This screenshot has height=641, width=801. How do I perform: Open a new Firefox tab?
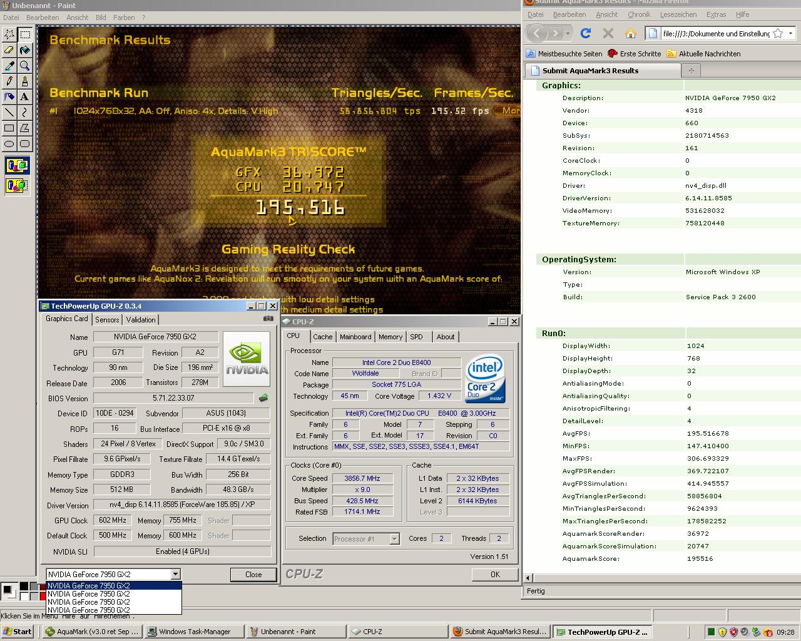(x=691, y=70)
